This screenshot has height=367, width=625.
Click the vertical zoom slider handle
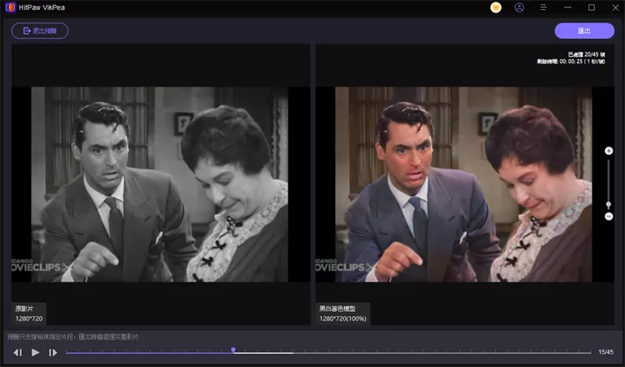(608, 204)
